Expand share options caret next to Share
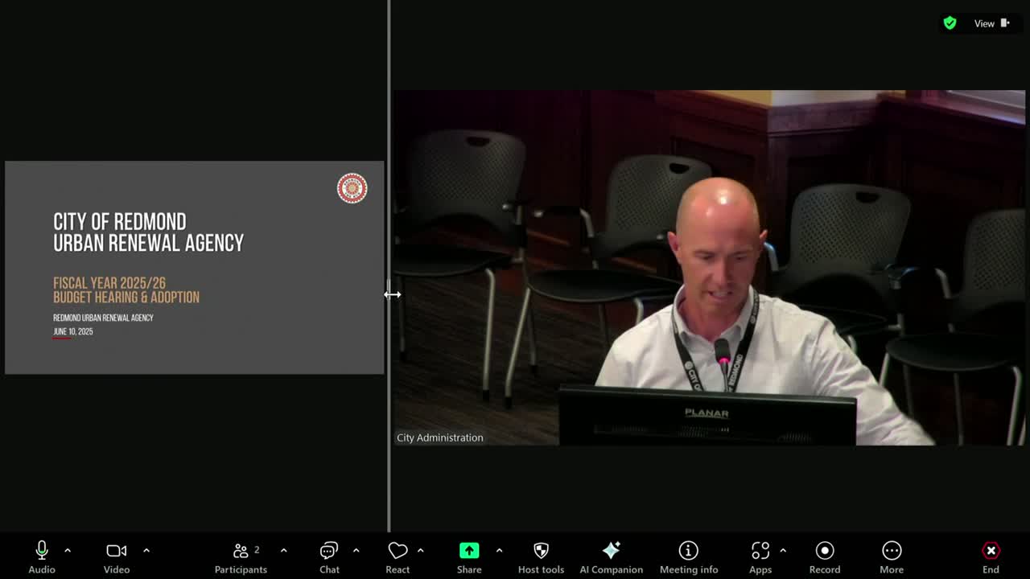The width and height of the screenshot is (1030, 579). click(x=499, y=551)
